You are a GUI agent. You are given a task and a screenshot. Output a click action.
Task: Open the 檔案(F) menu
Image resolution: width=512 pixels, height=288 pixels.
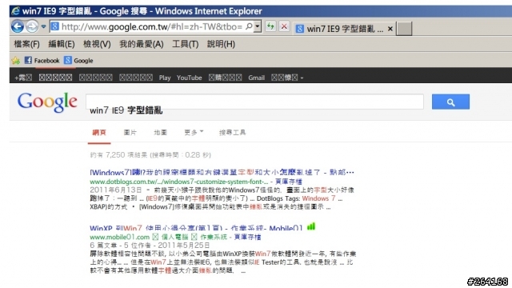(26, 44)
